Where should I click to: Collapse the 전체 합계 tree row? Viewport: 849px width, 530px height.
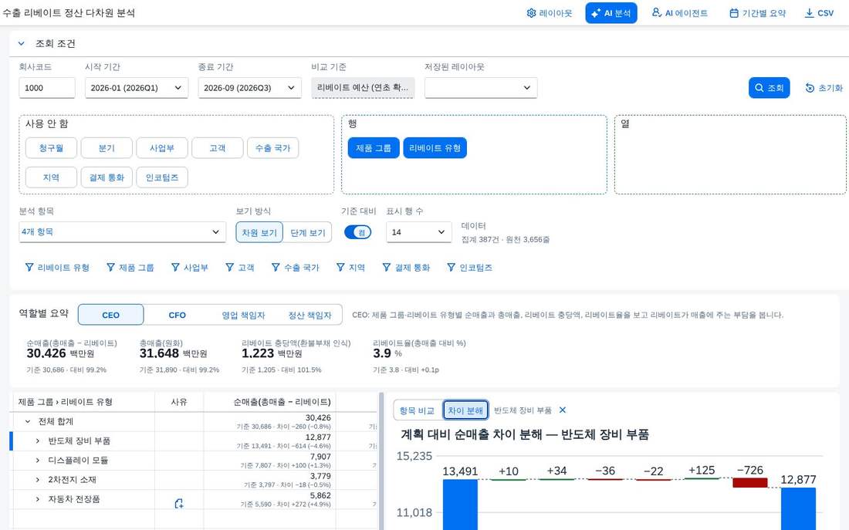pos(28,421)
